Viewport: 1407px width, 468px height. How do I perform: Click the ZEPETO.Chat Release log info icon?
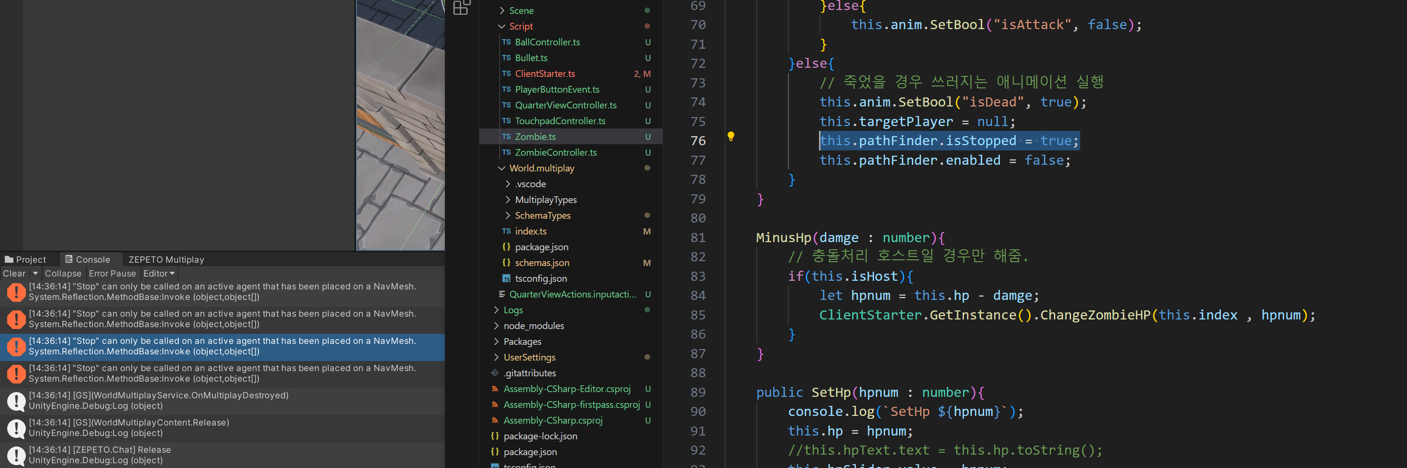(16, 456)
